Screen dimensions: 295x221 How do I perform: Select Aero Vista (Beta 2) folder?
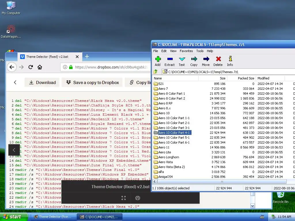tap(169, 167)
